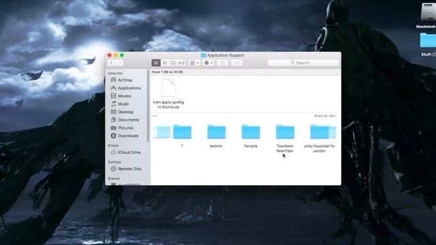The width and height of the screenshot is (436, 245).
Task: Go forward with the Finder forward arrow
Action: [120, 63]
